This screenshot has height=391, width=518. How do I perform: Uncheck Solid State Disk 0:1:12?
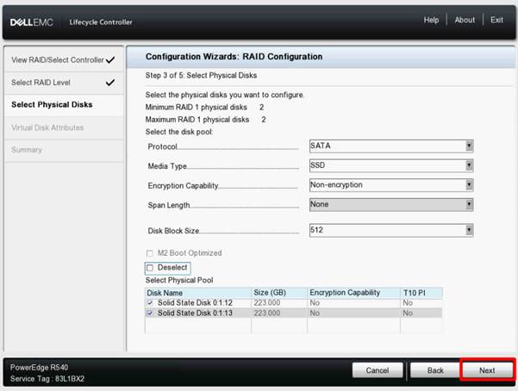click(150, 302)
